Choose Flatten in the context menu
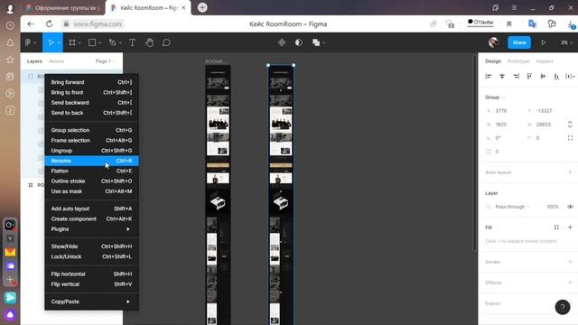This screenshot has width=578, height=325. 91,171
